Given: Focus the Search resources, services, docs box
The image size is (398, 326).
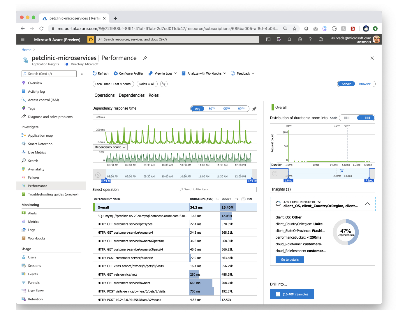Looking at the screenshot, I should coord(178,39).
